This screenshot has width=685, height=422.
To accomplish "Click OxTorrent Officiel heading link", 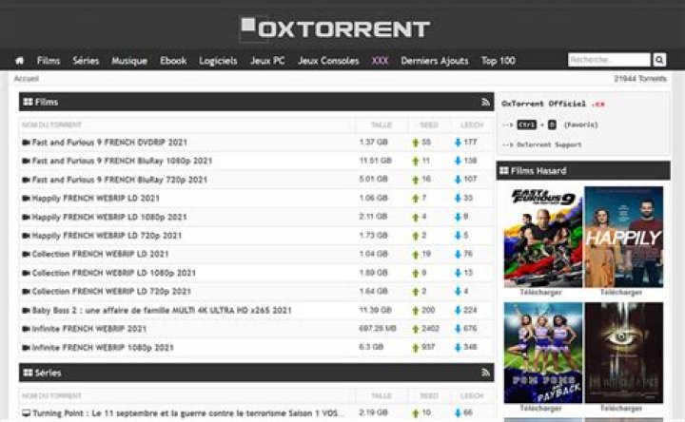I will click(x=553, y=104).
